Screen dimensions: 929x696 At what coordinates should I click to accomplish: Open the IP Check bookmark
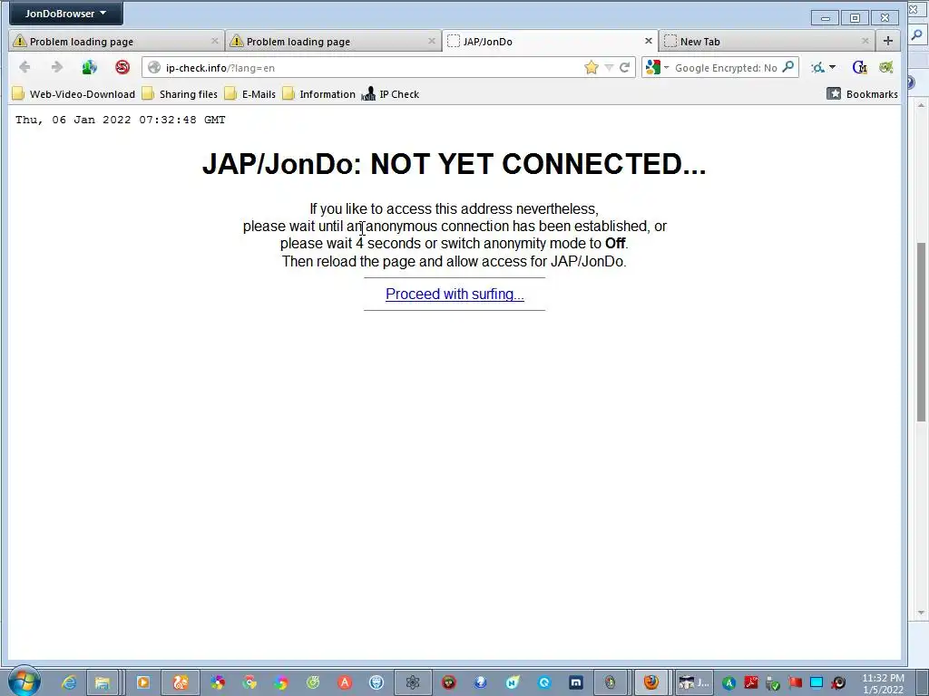pos(390,94)
